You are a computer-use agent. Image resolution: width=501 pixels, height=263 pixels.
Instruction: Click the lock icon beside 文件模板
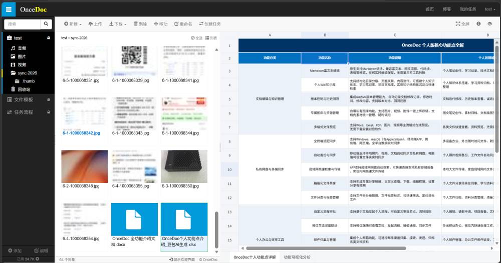pyautogui.click(x=49, y=100)
